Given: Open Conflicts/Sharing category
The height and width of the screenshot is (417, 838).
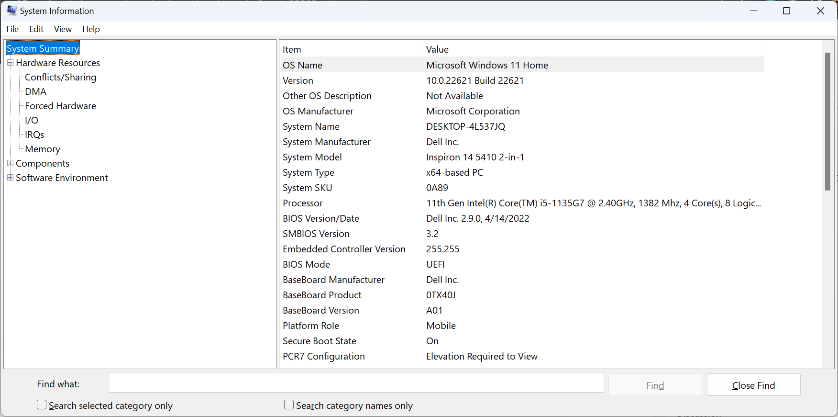Looking at the screenshot, I should pos(60,77).
